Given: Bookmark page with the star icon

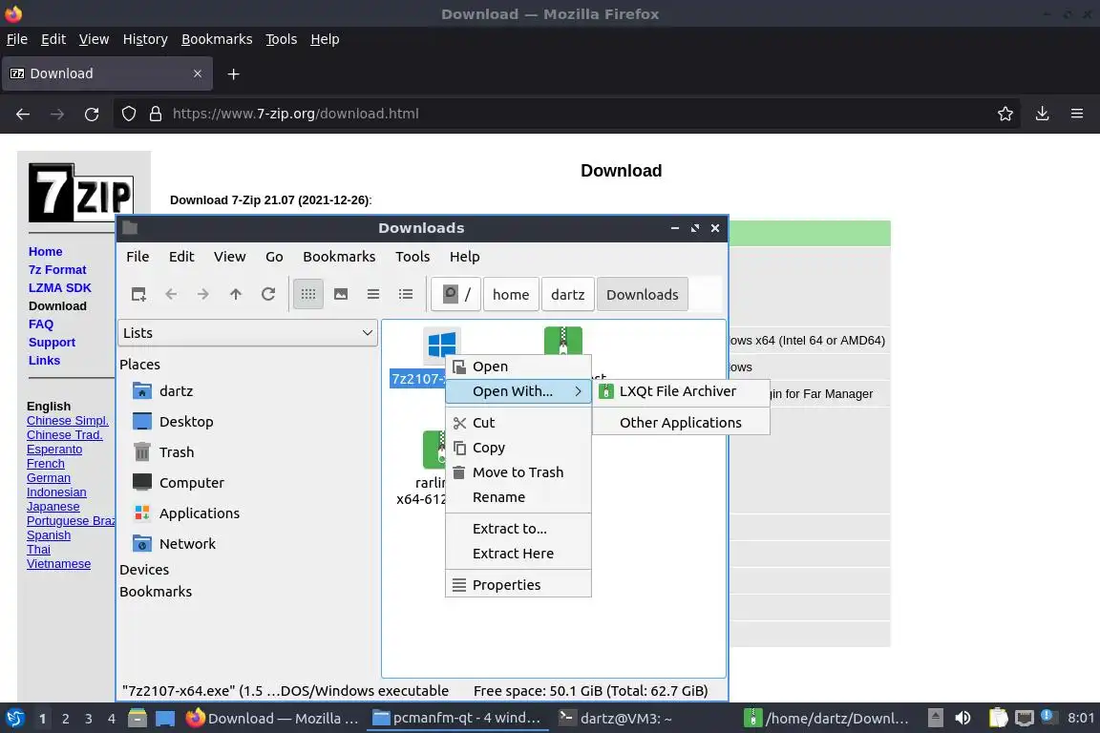Looking at the screenshot, I should (x=1005, y=114).
